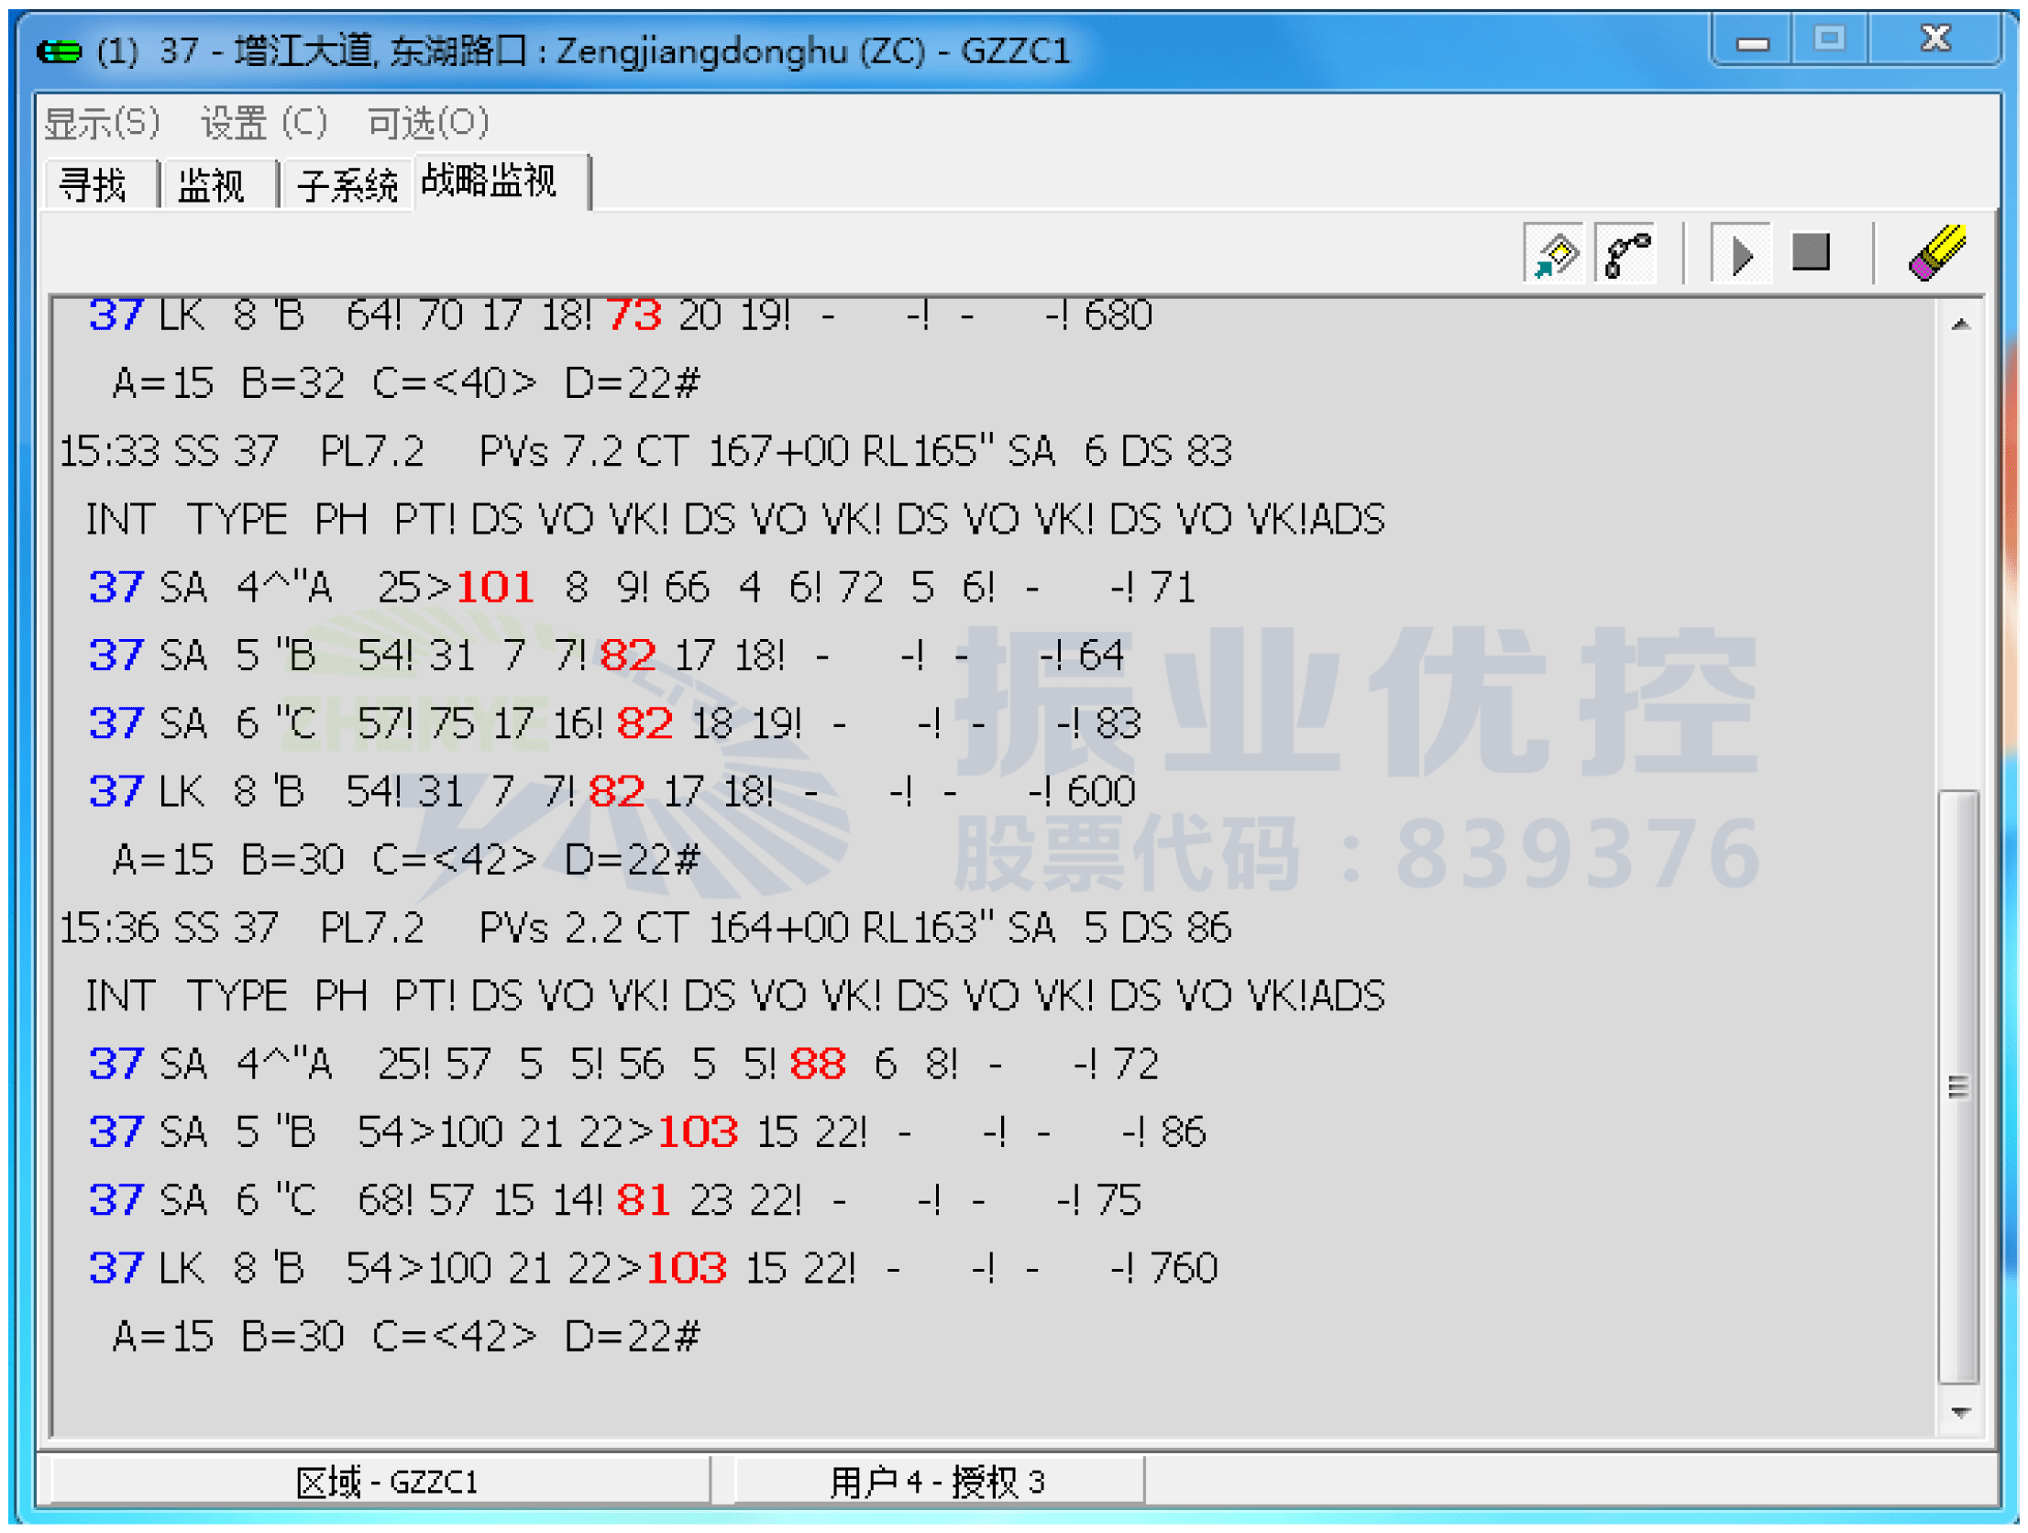Image resolution: width=2028 pixels, height=1533 pixels.
Task: Click the vertical scrollbar thumb
Action: (x=1959, y=1087)
